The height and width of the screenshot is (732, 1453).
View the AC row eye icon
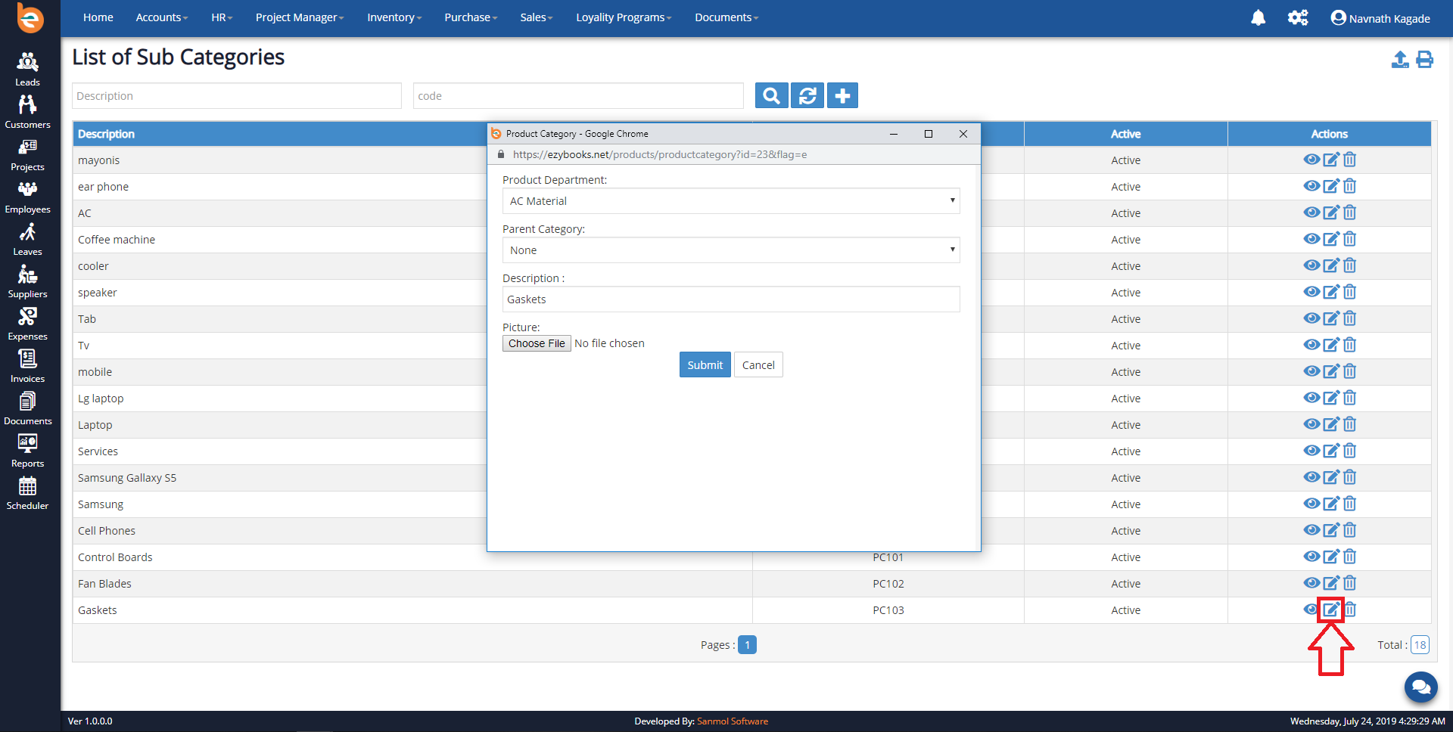click(1311, 212)
